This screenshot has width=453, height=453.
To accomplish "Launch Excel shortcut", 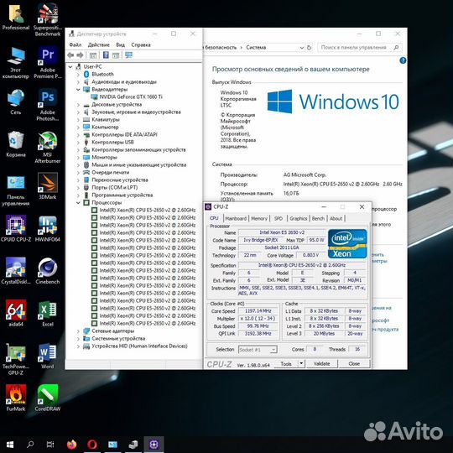I will coord(48,313).
